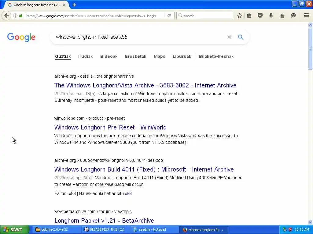Reload the page with refresh icon
313x234 pixels.
169,16
